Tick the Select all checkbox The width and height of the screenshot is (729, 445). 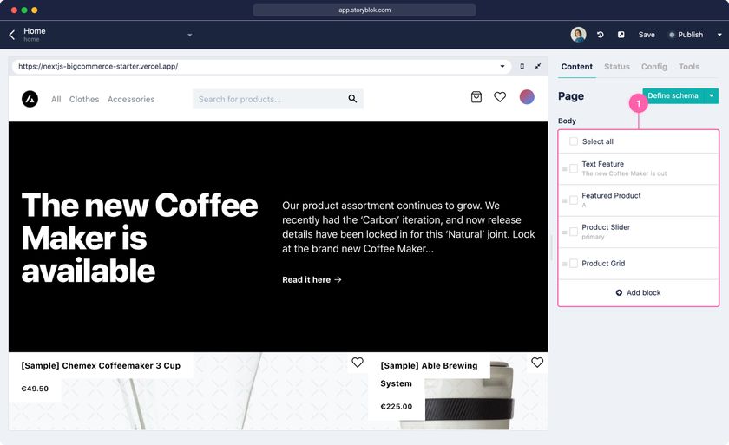pyautogui.click(x=574, y=141)
